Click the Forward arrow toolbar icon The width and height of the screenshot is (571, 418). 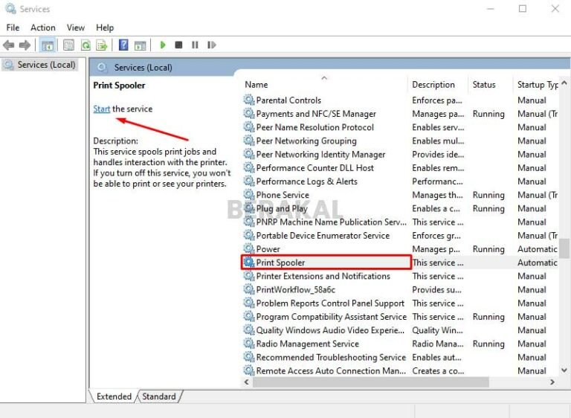(x=25, y=45)
